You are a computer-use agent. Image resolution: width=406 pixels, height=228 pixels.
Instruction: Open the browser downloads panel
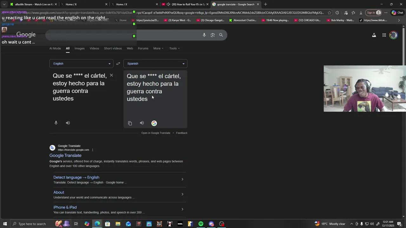click(361, 13)
